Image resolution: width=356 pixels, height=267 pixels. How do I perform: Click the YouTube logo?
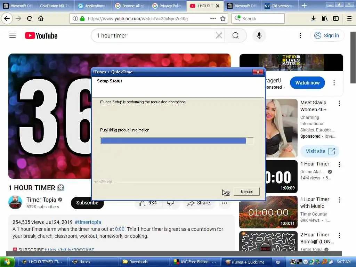pyautogui.click(x=41, y=35)
